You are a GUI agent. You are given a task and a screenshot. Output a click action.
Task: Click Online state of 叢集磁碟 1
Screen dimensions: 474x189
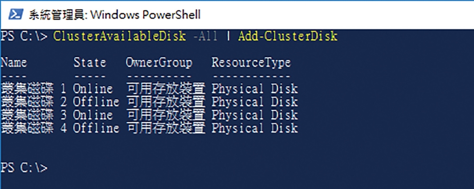[x=93, y=89]
